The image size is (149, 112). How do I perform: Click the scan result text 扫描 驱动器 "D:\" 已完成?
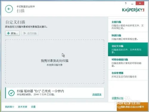click(x=40, y=91)
